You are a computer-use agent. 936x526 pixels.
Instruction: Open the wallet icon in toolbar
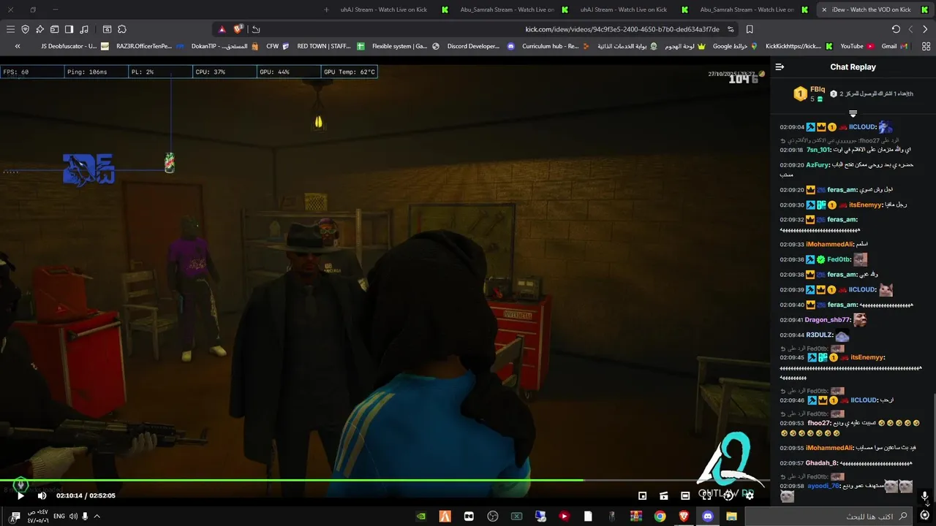pos(54,29)
